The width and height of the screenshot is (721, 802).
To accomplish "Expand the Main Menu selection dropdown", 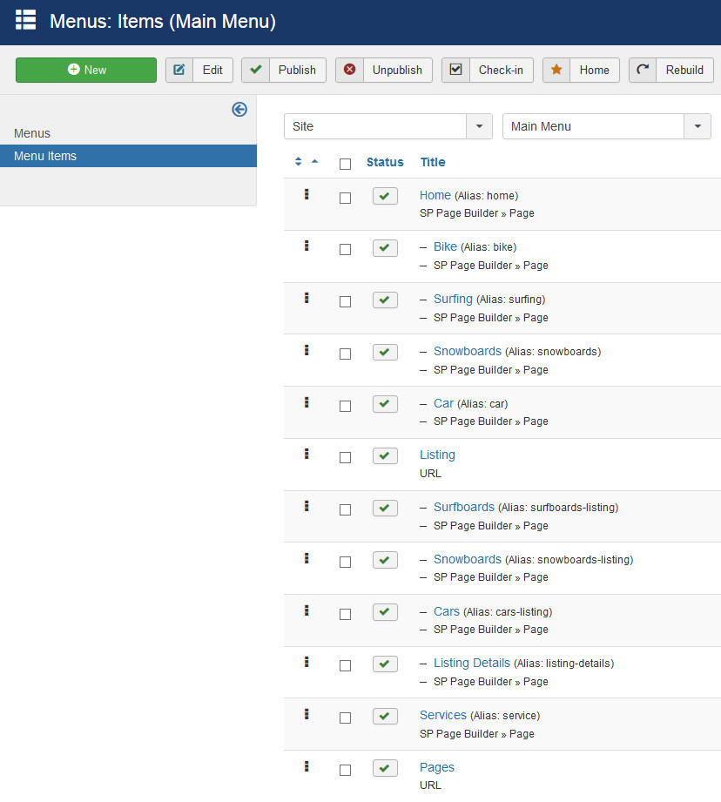I will pyautogui.click(x=606, y=126).
